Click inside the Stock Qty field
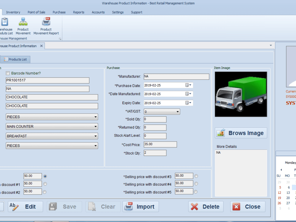 pos(155,153)
